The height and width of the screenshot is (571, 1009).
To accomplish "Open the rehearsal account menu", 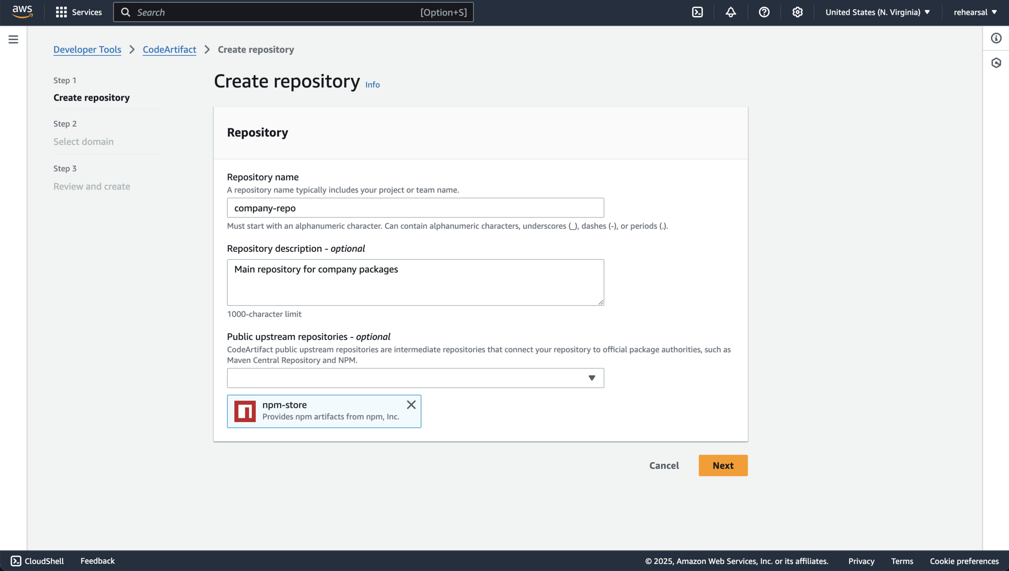I will coord(975,12).
